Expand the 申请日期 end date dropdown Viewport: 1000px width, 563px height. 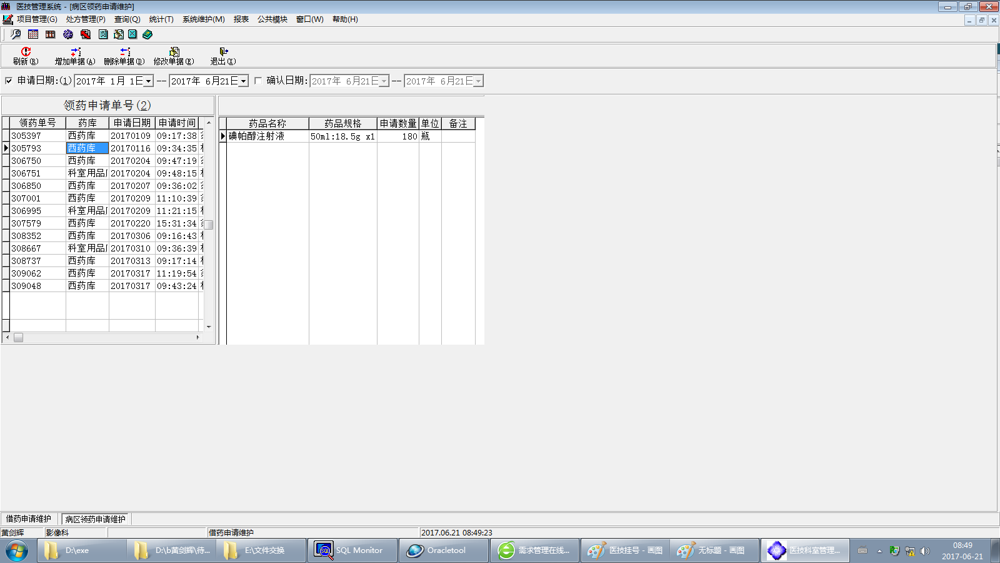click(243, 81)
